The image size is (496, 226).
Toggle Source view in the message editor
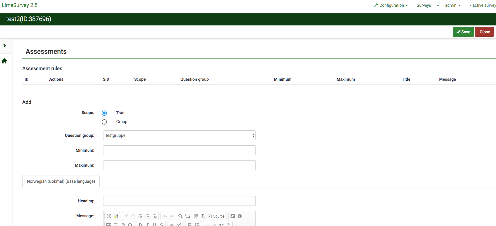[217, 216]
